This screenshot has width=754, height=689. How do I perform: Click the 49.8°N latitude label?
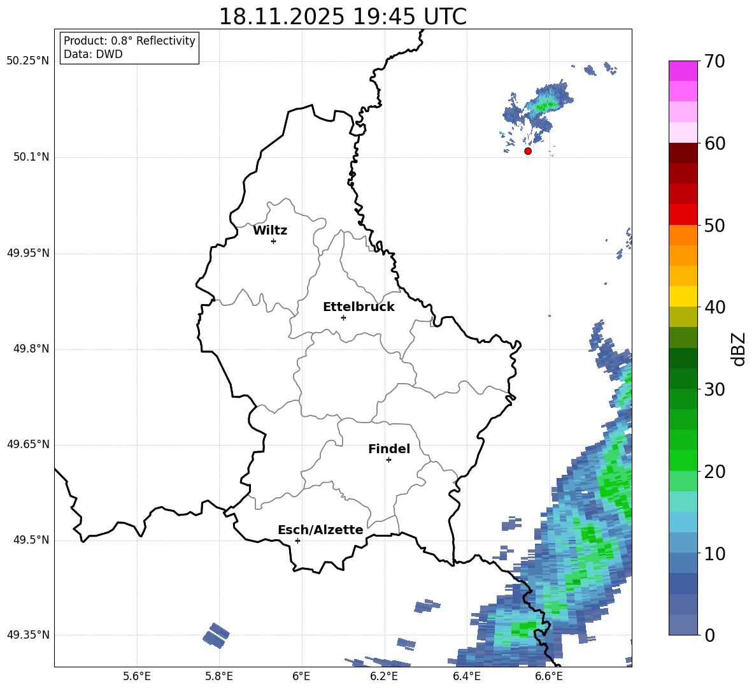pos(31,349)
